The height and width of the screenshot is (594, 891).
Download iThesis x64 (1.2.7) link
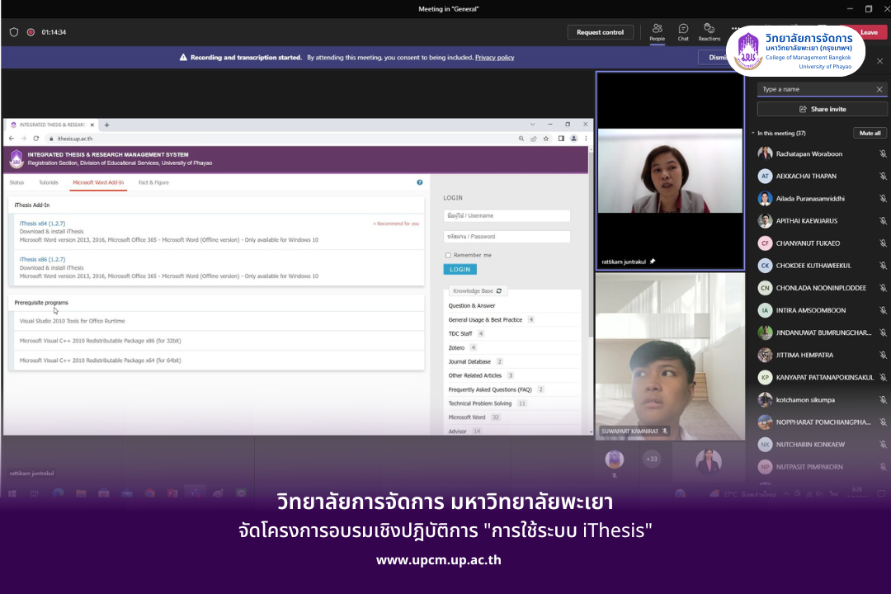point(43,224)
